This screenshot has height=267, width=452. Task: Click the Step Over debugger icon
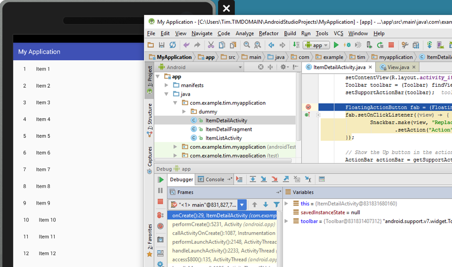[x=253, y=179]
